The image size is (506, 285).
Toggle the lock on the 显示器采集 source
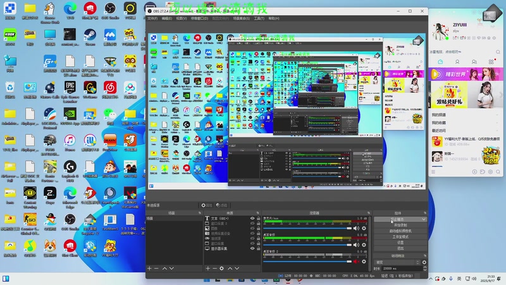pyautogui.click(x=259, y=248)
